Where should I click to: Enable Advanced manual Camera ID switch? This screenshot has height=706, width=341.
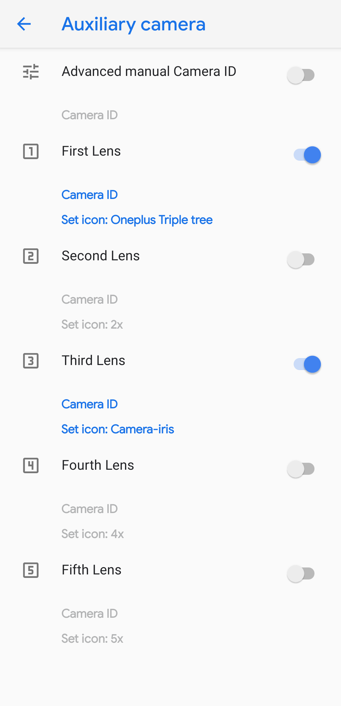(301, 75)
